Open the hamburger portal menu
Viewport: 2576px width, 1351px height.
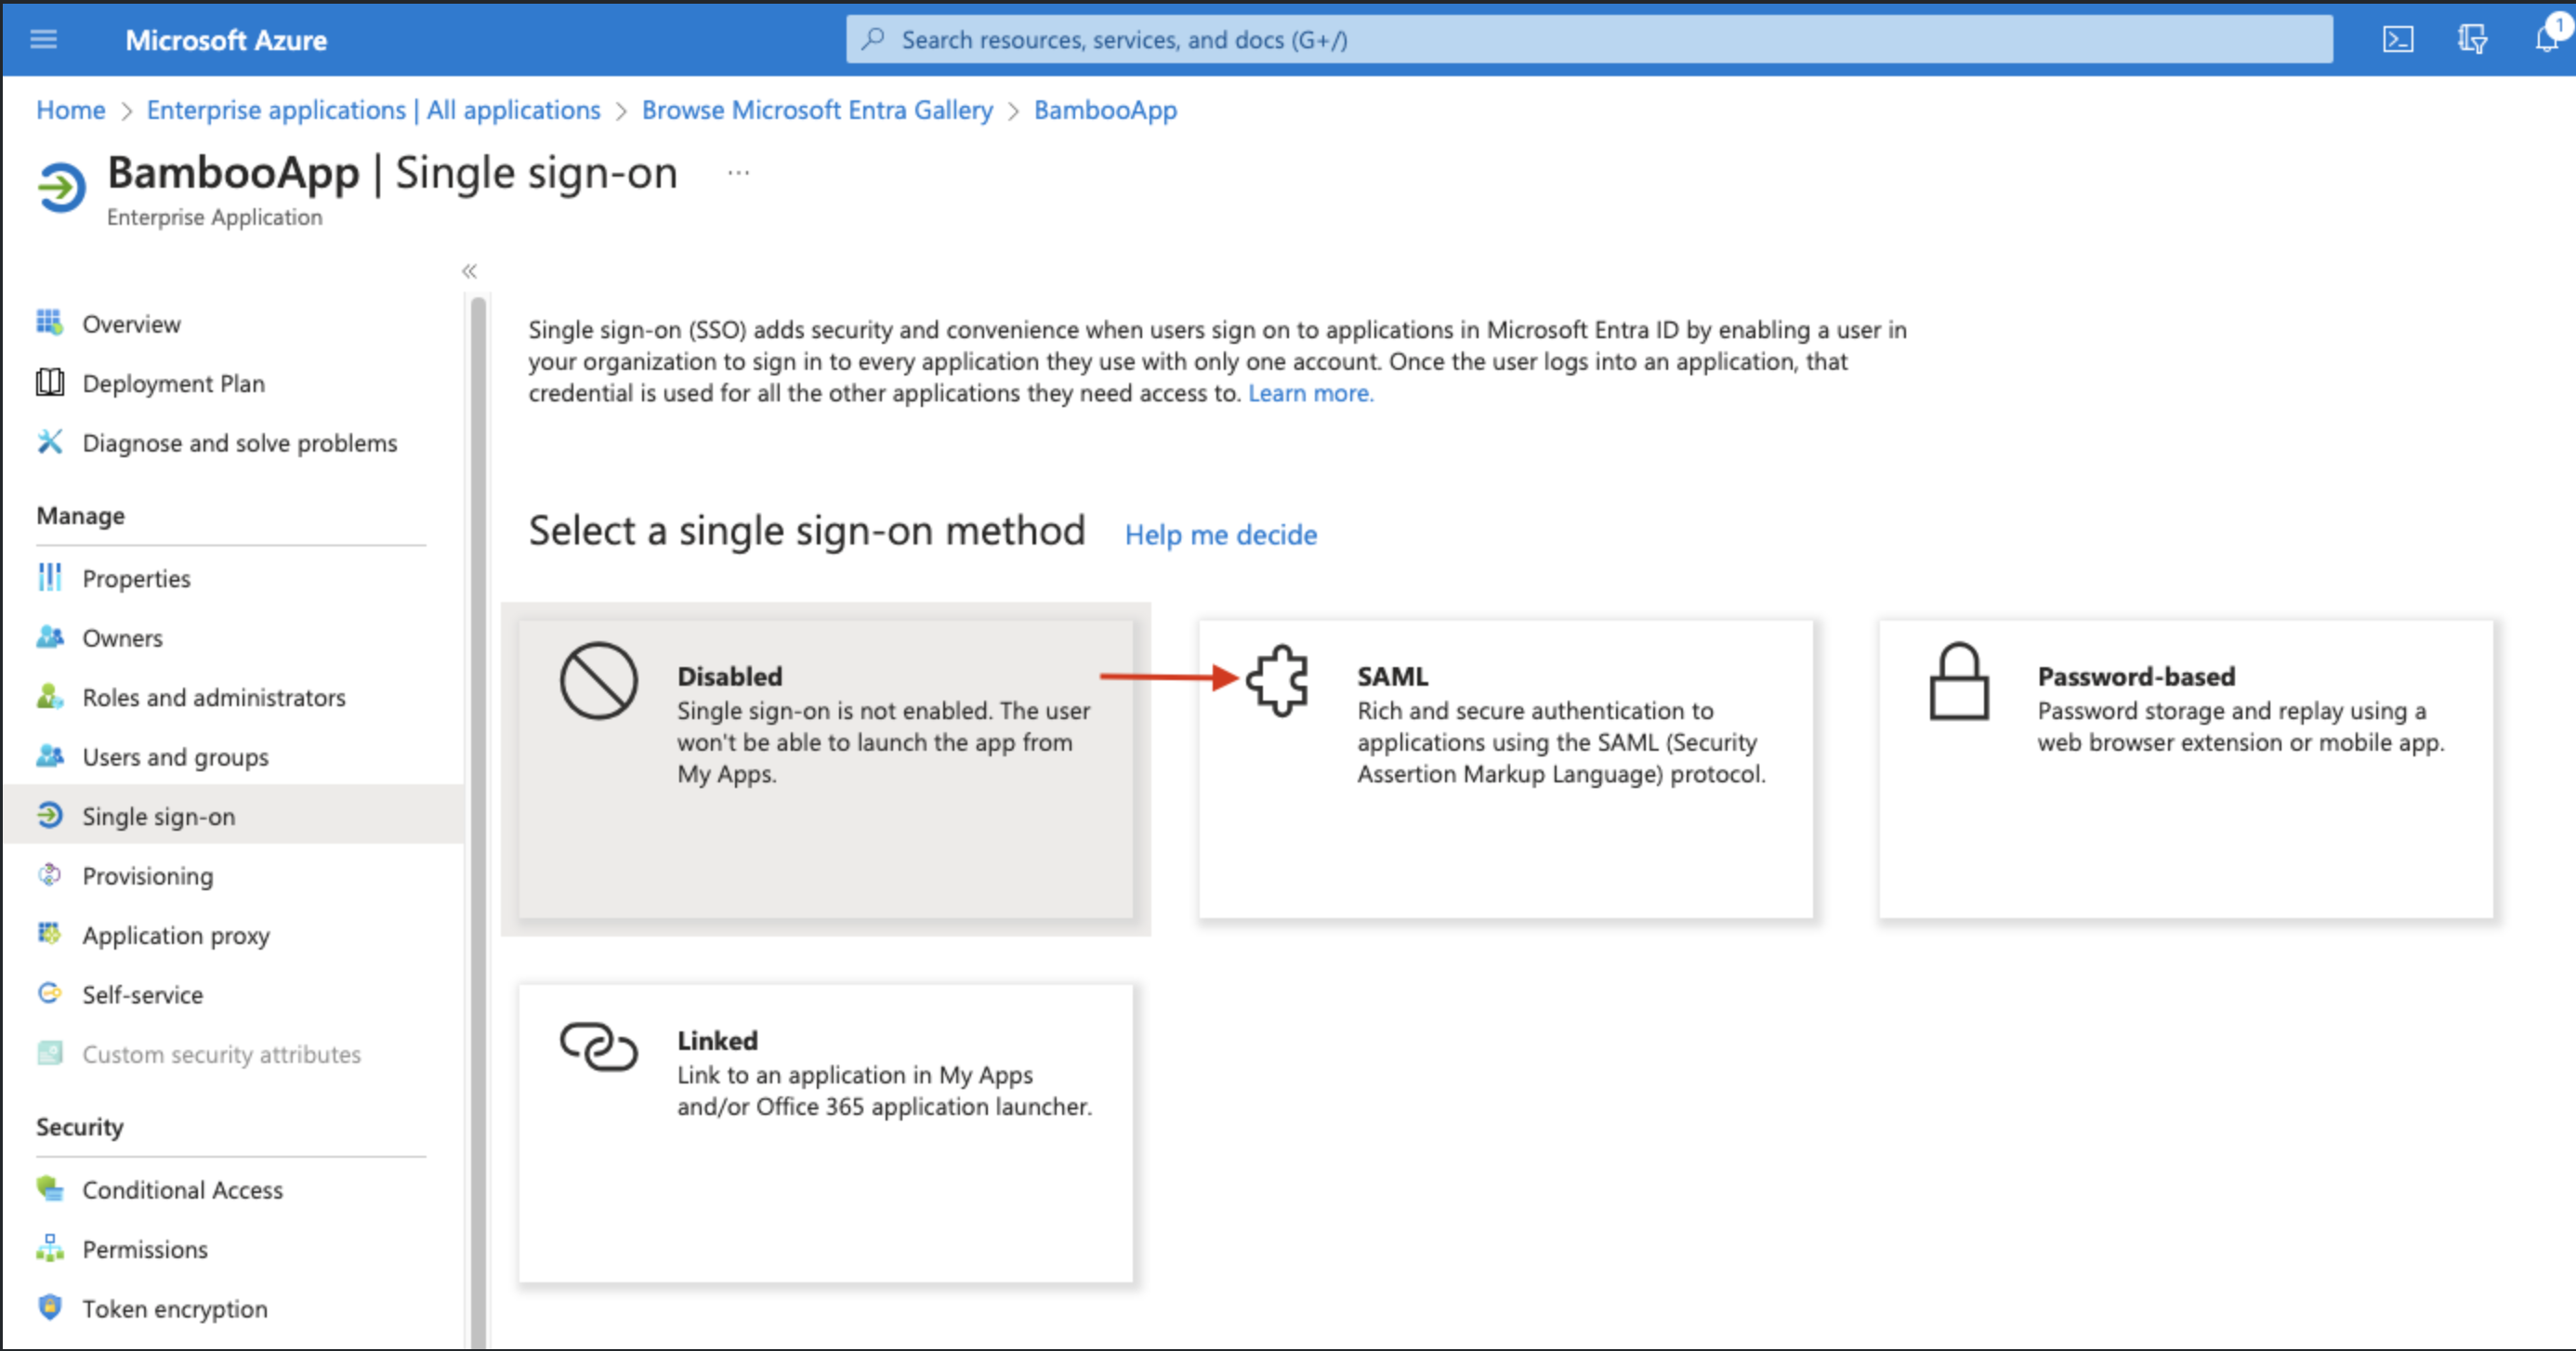[x=44, y=39]
